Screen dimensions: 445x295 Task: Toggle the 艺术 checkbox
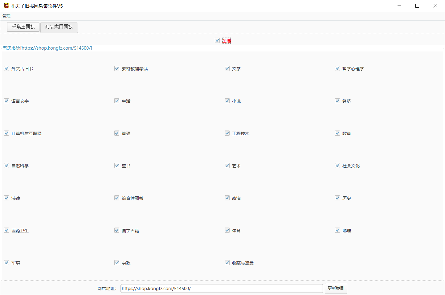point(227,166)
